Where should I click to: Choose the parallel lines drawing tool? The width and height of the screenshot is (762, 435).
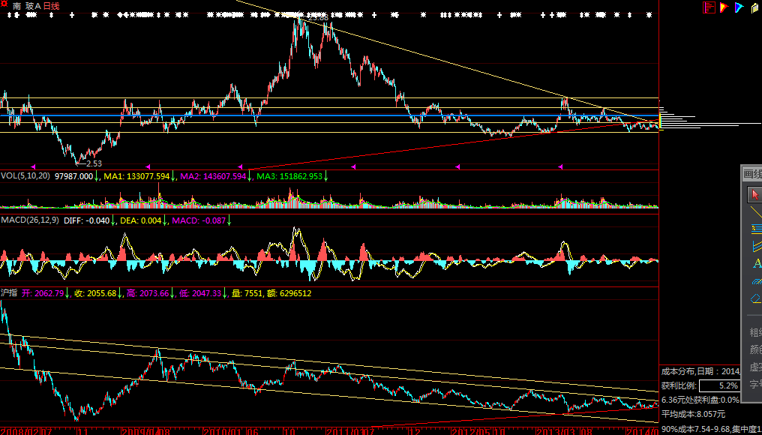tap(755, 229)
